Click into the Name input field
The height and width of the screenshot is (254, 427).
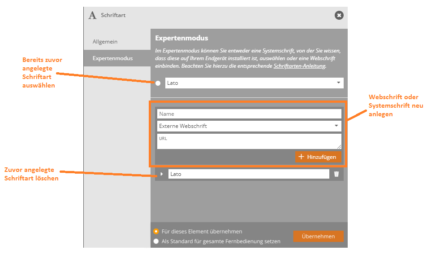[x=249, y=114]
